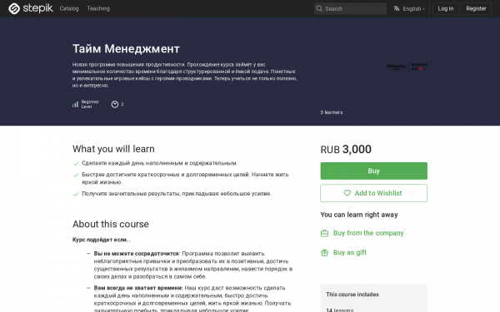Click the Beginner Level bars icon
Image resolution: width=500 pixels, height=312 pixels.
75,104
